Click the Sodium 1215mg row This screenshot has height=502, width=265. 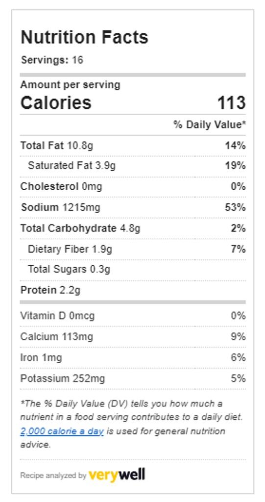point(133,207)
